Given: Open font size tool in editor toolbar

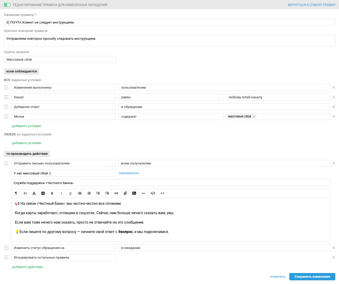Looking at the screenshot, I should [25, 193].
